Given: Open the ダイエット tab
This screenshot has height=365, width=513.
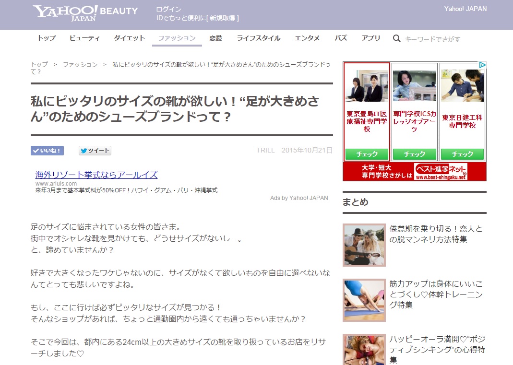Looking at the screenshot, I should tap(129, 38).
